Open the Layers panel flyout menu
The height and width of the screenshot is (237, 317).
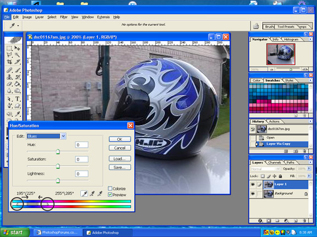(310, 162)
